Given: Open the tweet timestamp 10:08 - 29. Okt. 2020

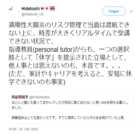Looking at the screenshot, I should tap(23, 129).
